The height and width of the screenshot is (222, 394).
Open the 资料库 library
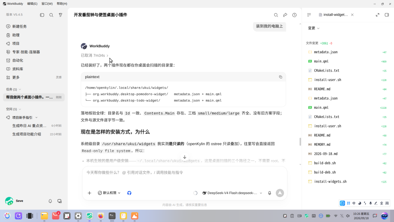(x=18, y=69)
